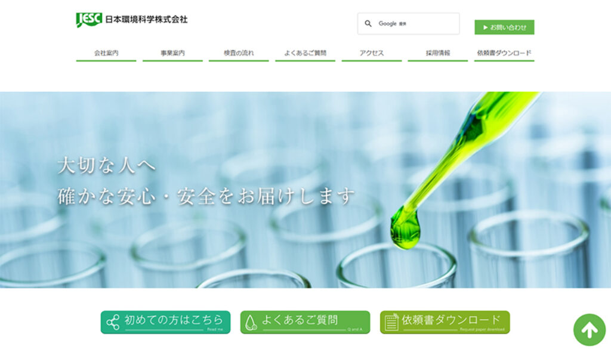Image resolution: width=611 pixels, height=349 pixels.
Task: Select 検査の流れ from the navigation
Action: pyautogui.click(x=238, y=52)
